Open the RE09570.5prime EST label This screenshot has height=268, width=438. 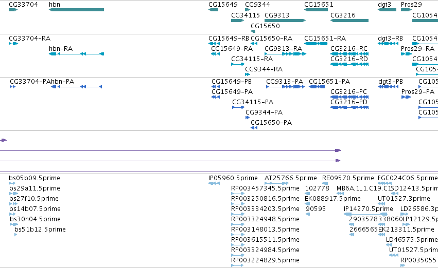coord(348,178)
